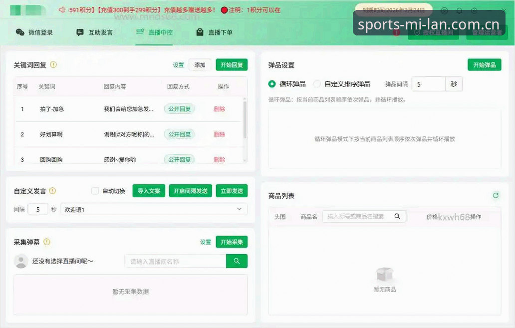Refresh the 商品列表 with the reload icon
Image resolution: width=515 pixels, height=328 pixels.
(x=496, y=196)
